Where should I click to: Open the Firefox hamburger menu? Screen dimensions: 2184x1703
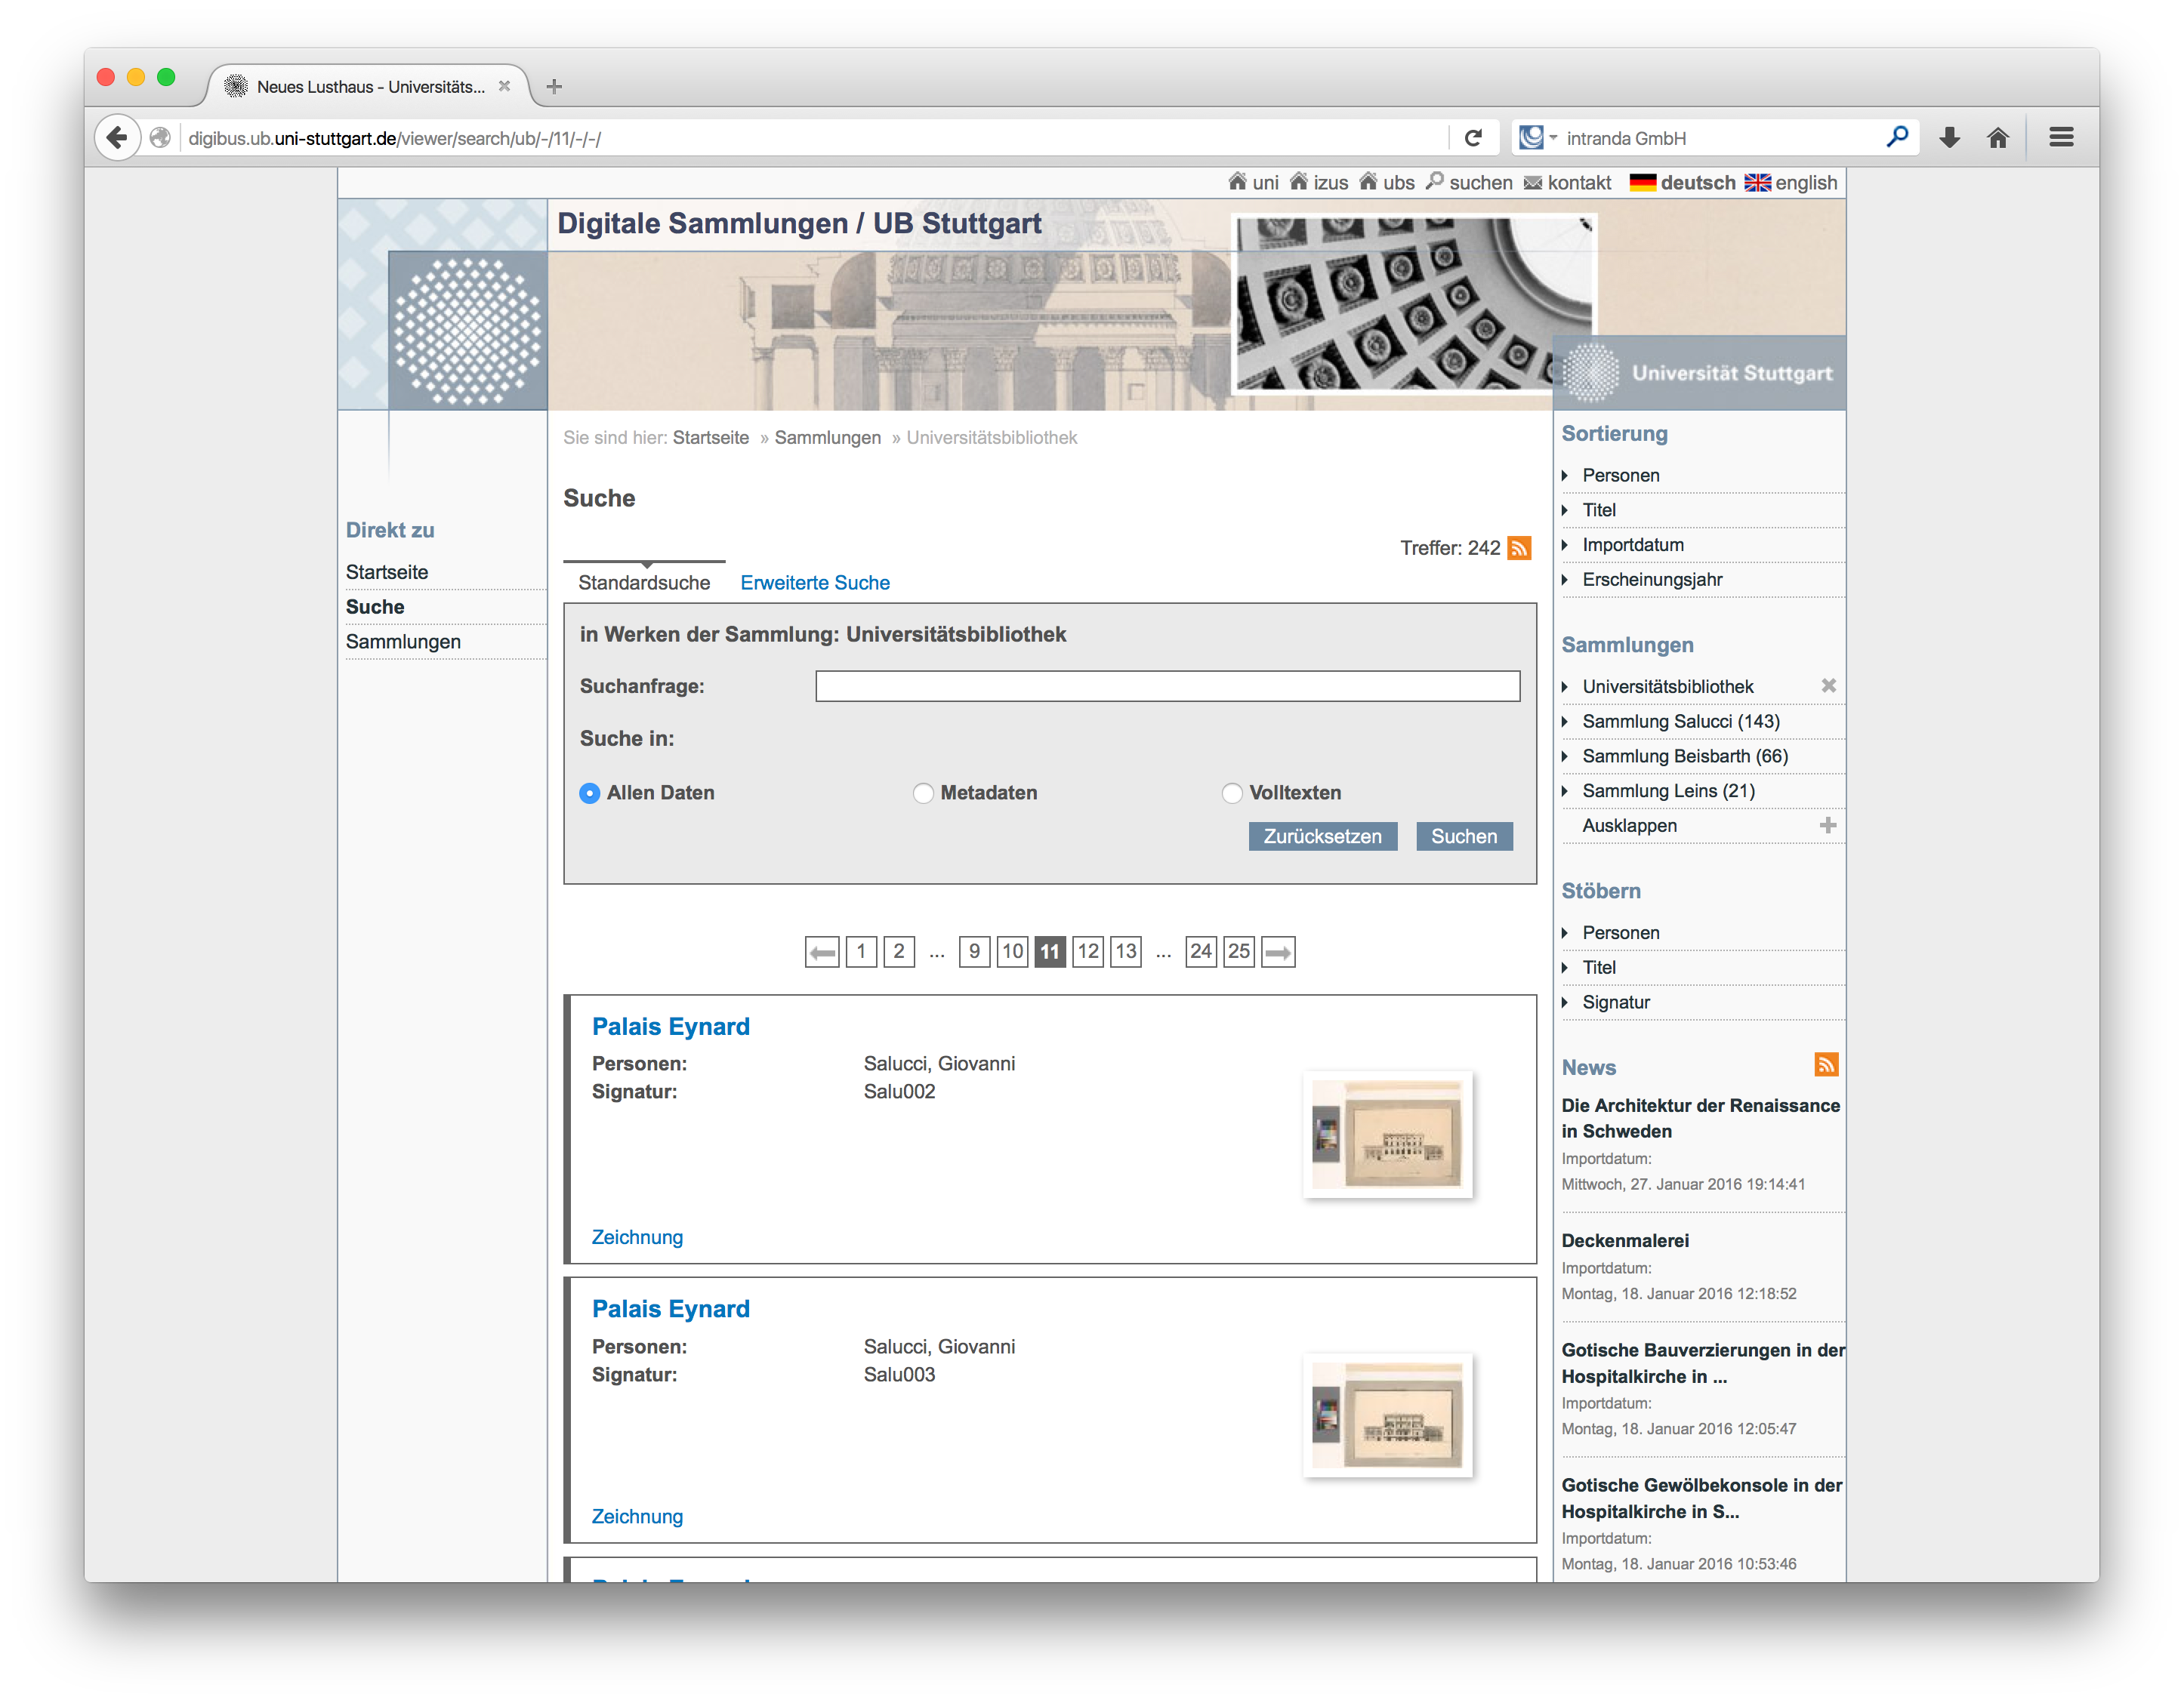click(2061, 138)
